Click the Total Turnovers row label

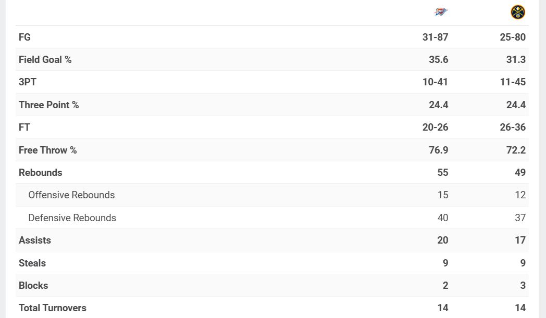tap(53, 308)
